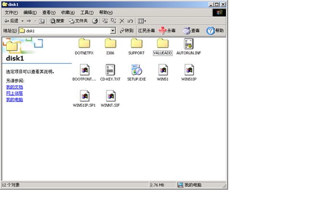Click the antivirus 帮助 help button
The image size is (335, 208).
point(215,31)
